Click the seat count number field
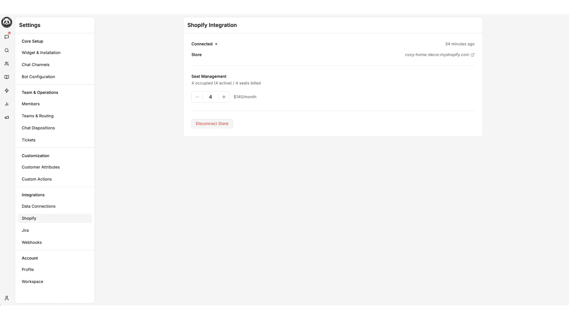569x320 pixels. coord(210,96)
